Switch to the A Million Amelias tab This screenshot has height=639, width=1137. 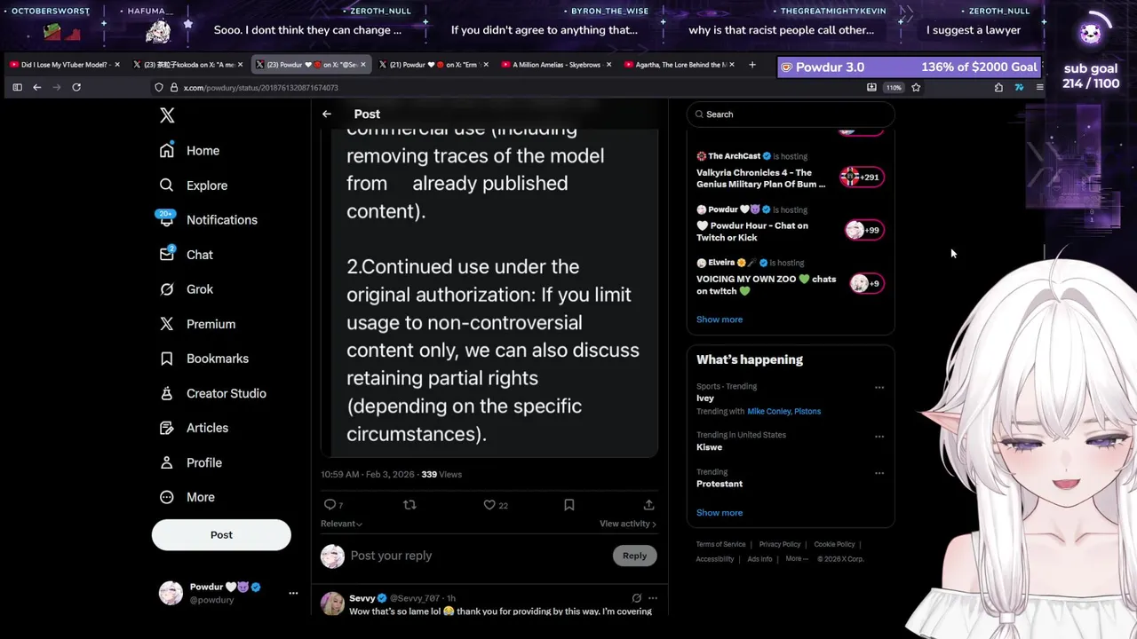[556, 65]
